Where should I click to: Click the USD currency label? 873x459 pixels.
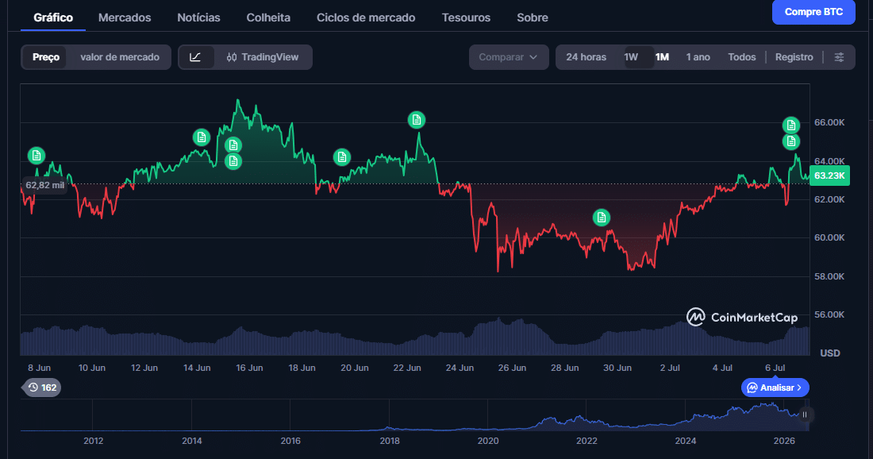(x=830, y=353)
